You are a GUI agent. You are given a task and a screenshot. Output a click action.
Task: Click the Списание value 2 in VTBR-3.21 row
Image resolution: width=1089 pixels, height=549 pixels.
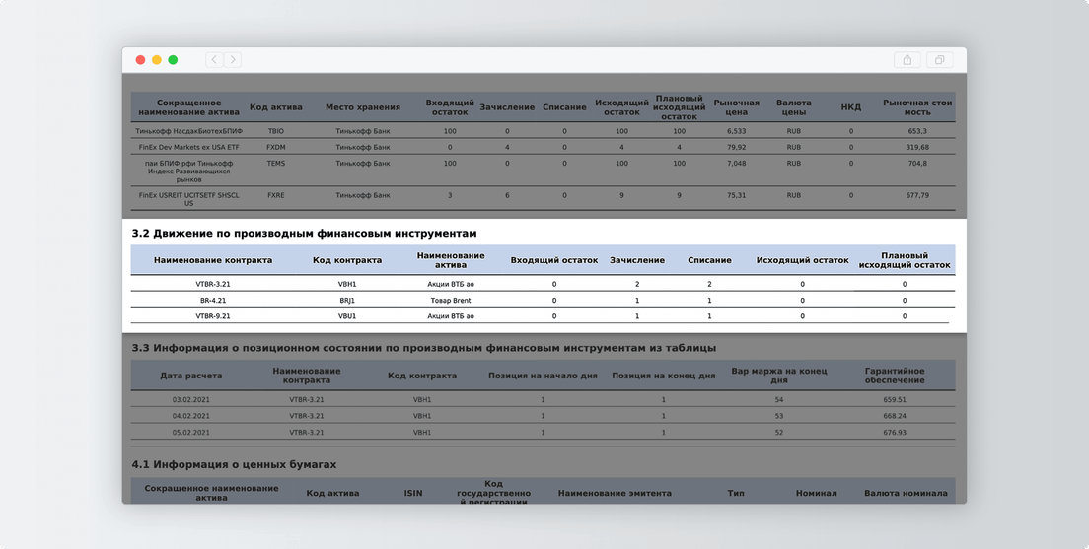[x=709, y=284]
